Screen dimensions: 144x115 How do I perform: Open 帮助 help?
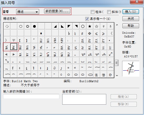[x=131, y=26]
